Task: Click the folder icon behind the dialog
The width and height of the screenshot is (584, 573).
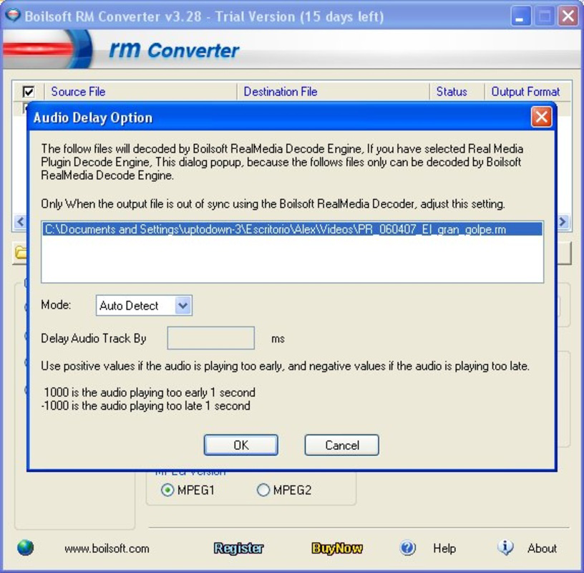Action: click(x=21, y=253)
